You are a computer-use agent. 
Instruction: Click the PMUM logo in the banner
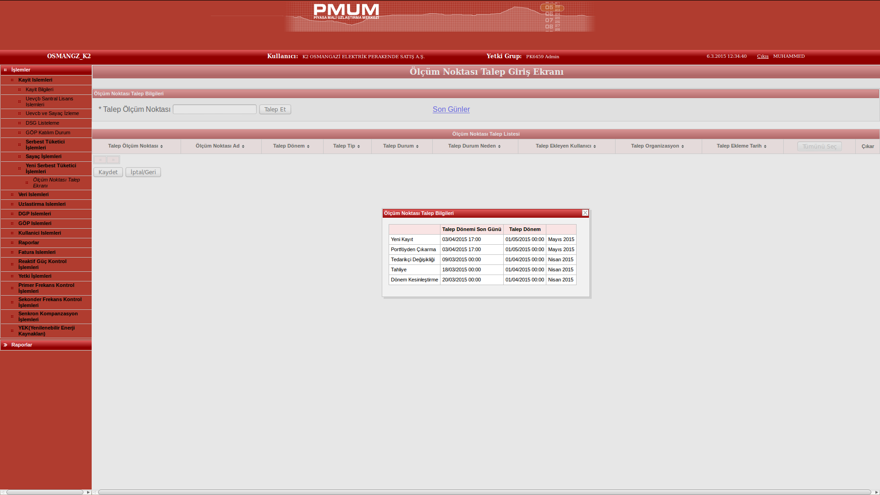click(346, 11)
